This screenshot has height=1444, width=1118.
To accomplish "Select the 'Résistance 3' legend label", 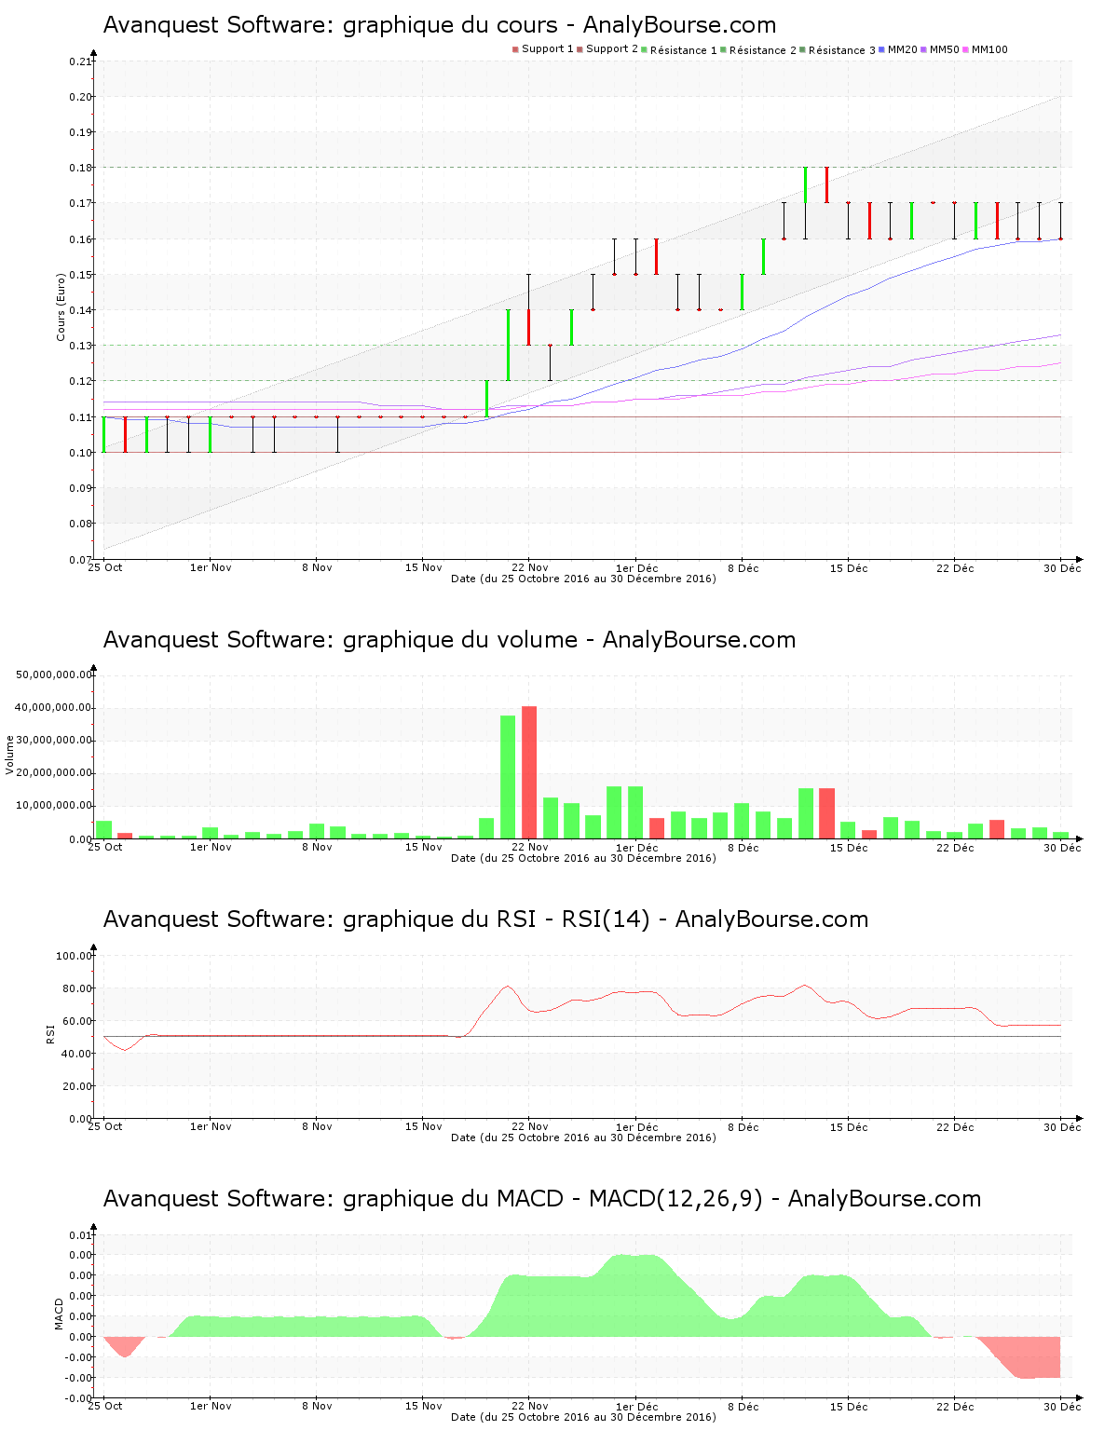I will [842, 50].
